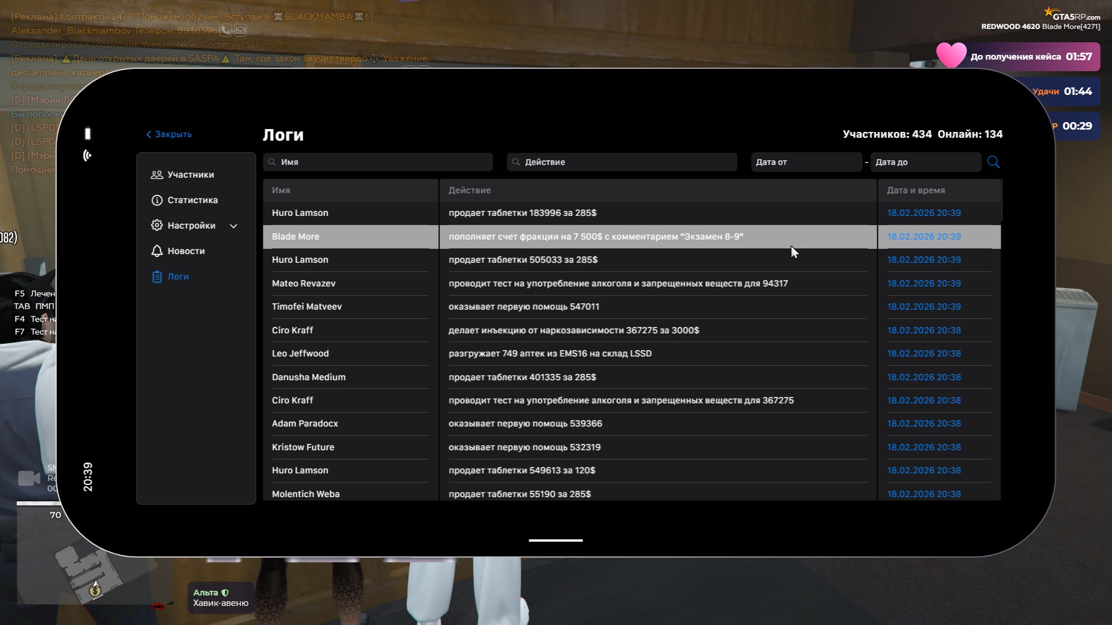Open the Новости menu item
Viewport: 1112px width, 625px height.
[186, 251]
